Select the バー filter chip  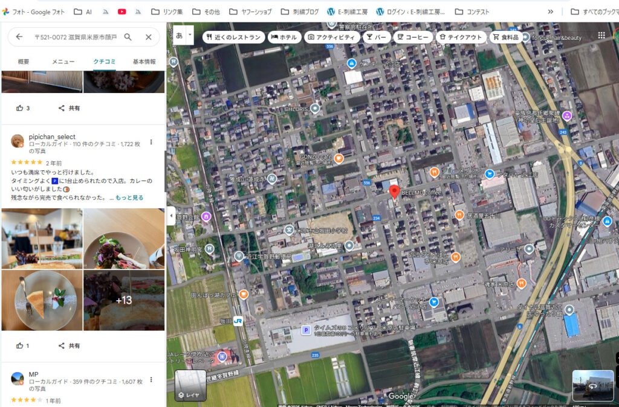point(377,37)
